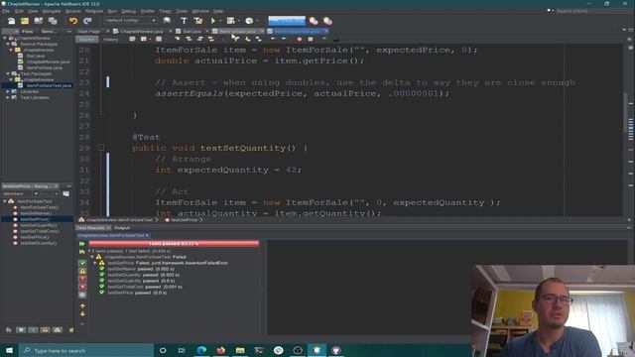Click the Windows Start button
This screenshot has height=357, width=635.
[x=9, y=350]
